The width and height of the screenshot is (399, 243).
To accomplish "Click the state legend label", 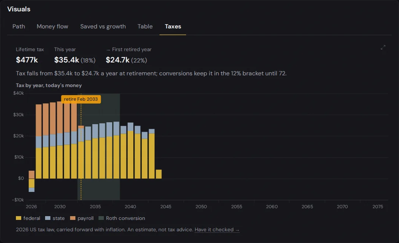I will [x=58, y=218].
